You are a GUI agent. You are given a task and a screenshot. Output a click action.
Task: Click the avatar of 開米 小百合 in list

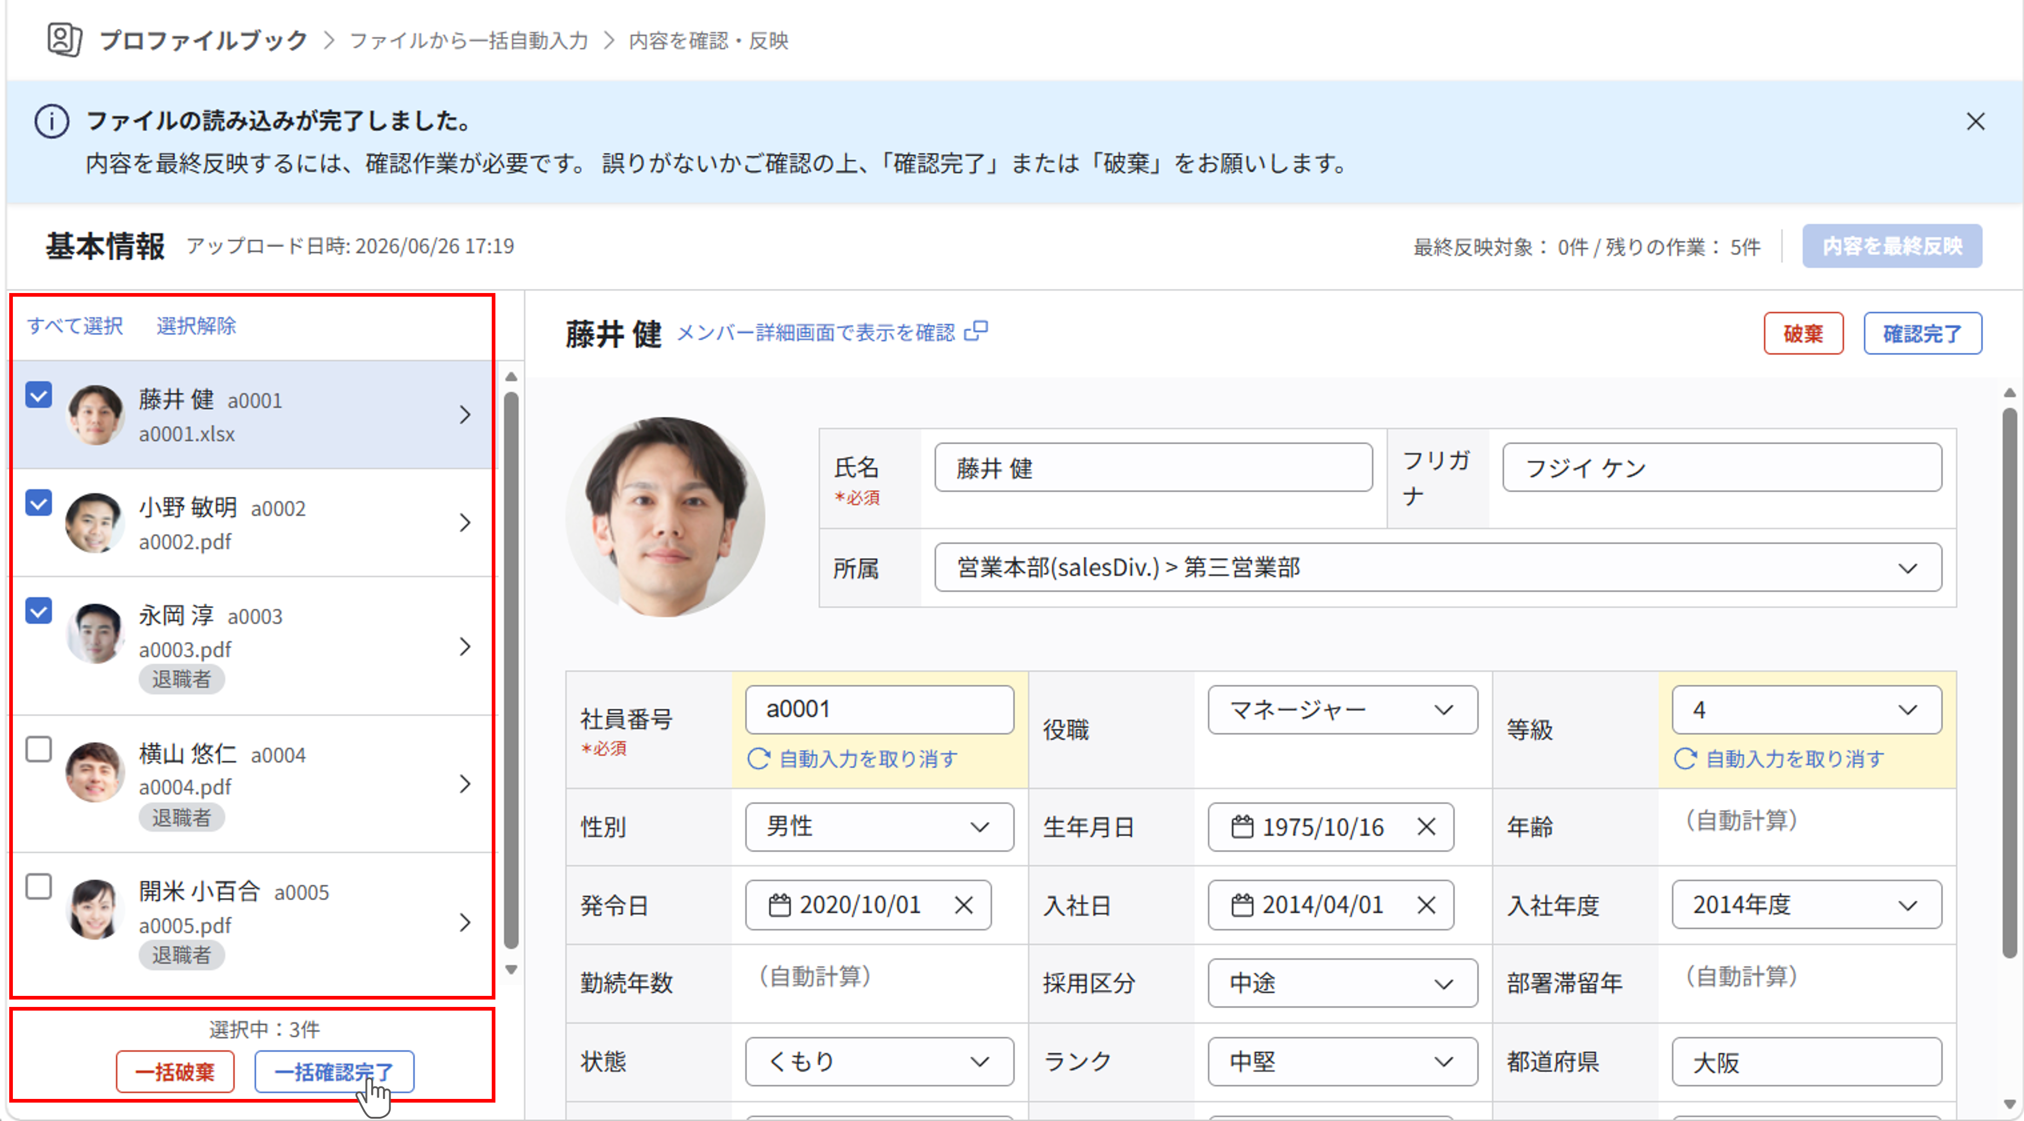tap(95, 910)
